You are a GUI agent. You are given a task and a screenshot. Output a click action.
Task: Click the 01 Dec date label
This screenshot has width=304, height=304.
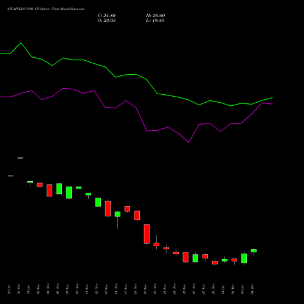click(x=223, y=289)
